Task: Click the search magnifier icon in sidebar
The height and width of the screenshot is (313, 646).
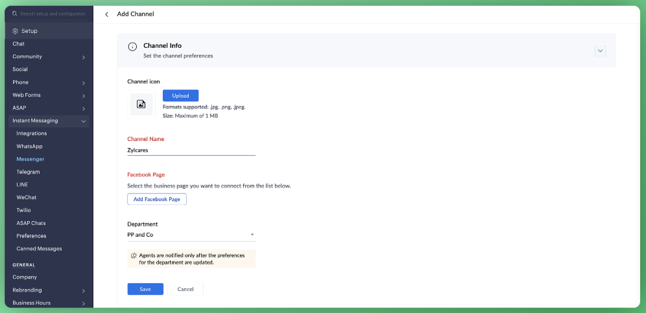Action: (15, 14)
